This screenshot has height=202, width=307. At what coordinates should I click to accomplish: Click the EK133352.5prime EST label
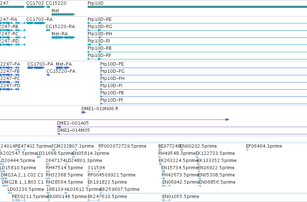pos(217,161)
